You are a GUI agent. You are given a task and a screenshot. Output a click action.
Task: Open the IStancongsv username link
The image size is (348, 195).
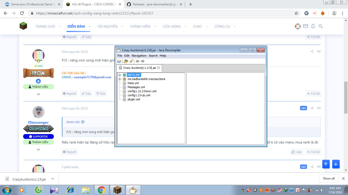point(38,122)
